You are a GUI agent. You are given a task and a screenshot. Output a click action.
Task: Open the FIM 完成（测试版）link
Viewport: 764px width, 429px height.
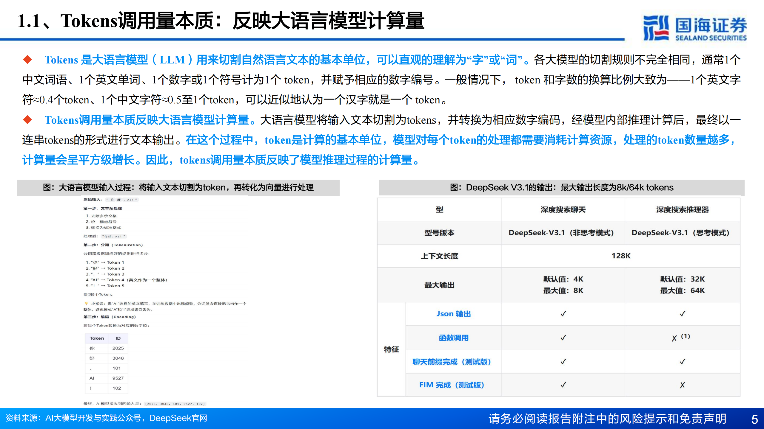click(452, 385)
